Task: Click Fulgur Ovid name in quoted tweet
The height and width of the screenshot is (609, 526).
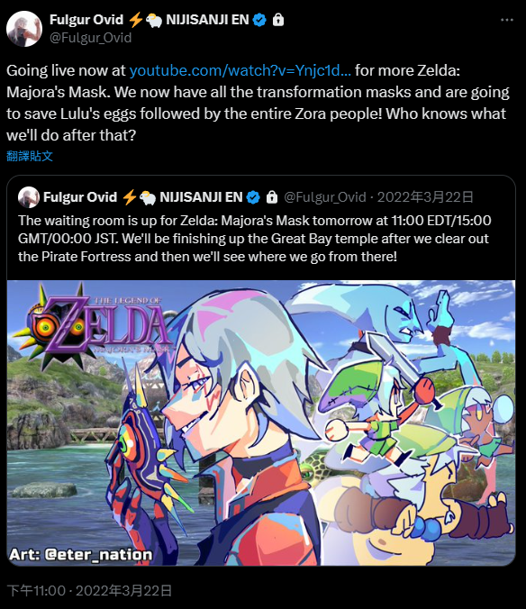Action: click(x=80, y=197)
